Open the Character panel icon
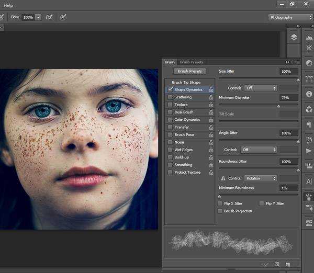Screen dimensions: 314x273 309,181
